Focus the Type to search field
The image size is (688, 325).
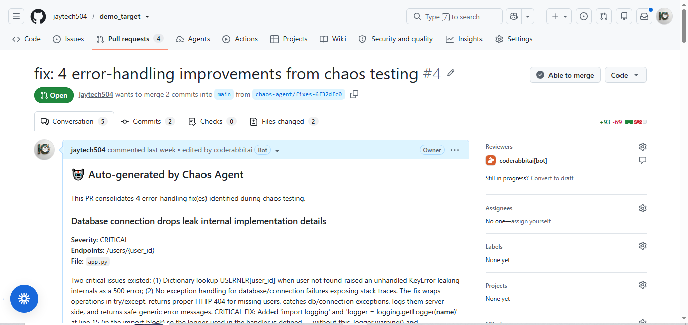pos(454,17)
